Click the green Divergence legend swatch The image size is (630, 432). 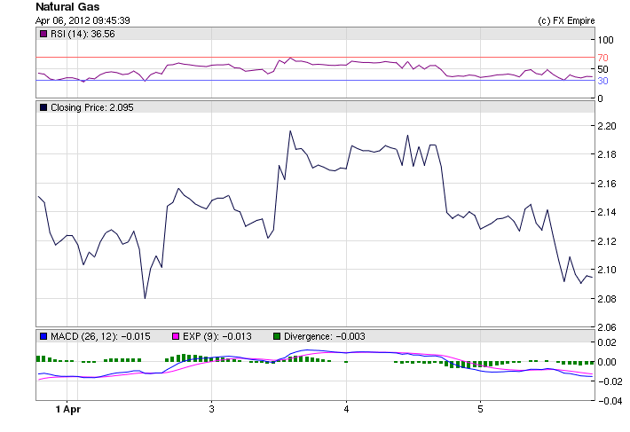277,336
